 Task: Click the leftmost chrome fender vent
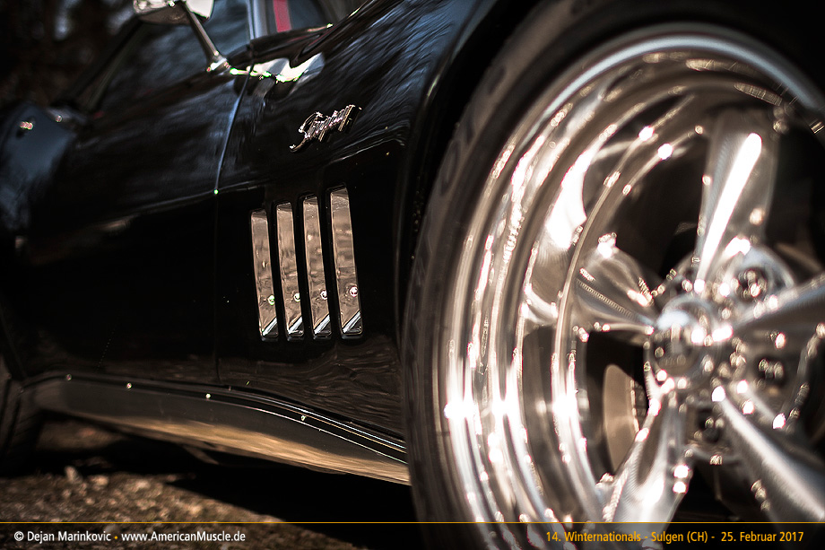(263, 274)
